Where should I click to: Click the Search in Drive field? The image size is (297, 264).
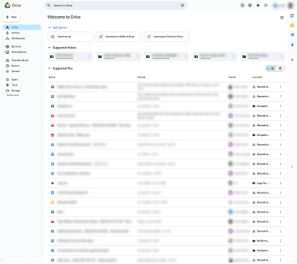pos(115,5)
